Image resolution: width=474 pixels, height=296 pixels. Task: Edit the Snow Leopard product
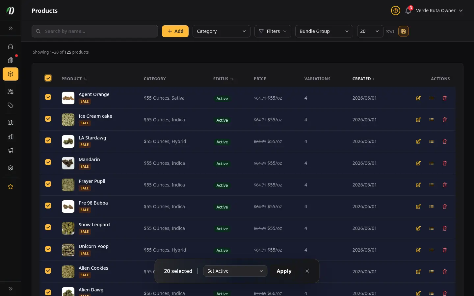(x=418, y=228)
